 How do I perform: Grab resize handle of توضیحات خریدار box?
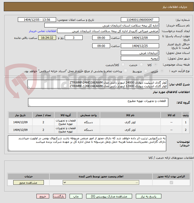pos(9,150)
